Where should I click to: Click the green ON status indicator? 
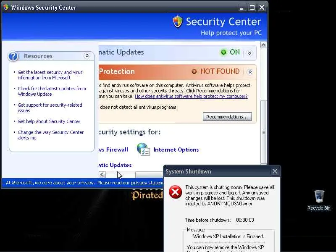230,52
